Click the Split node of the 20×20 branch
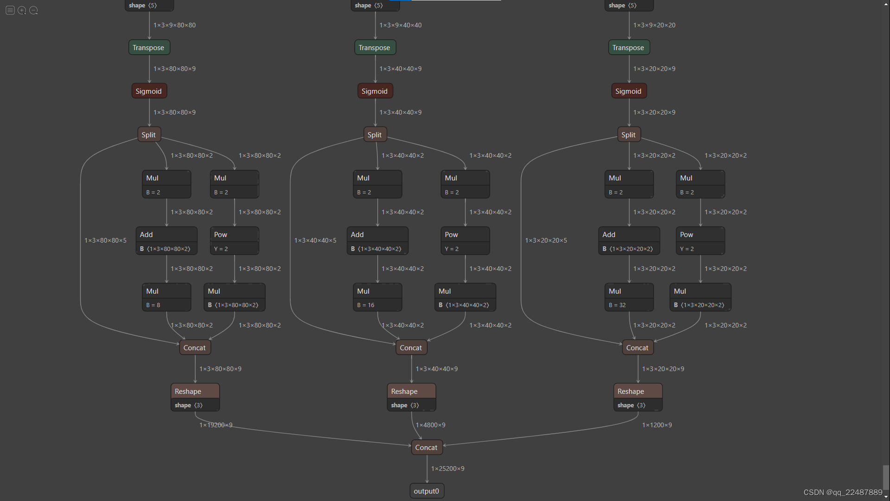This screenshot has width=890, height=501. tap(629, 135)
